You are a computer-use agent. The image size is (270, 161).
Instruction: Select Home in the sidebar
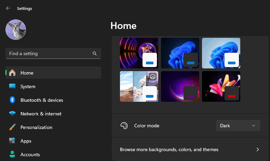[x=53, y=73]
